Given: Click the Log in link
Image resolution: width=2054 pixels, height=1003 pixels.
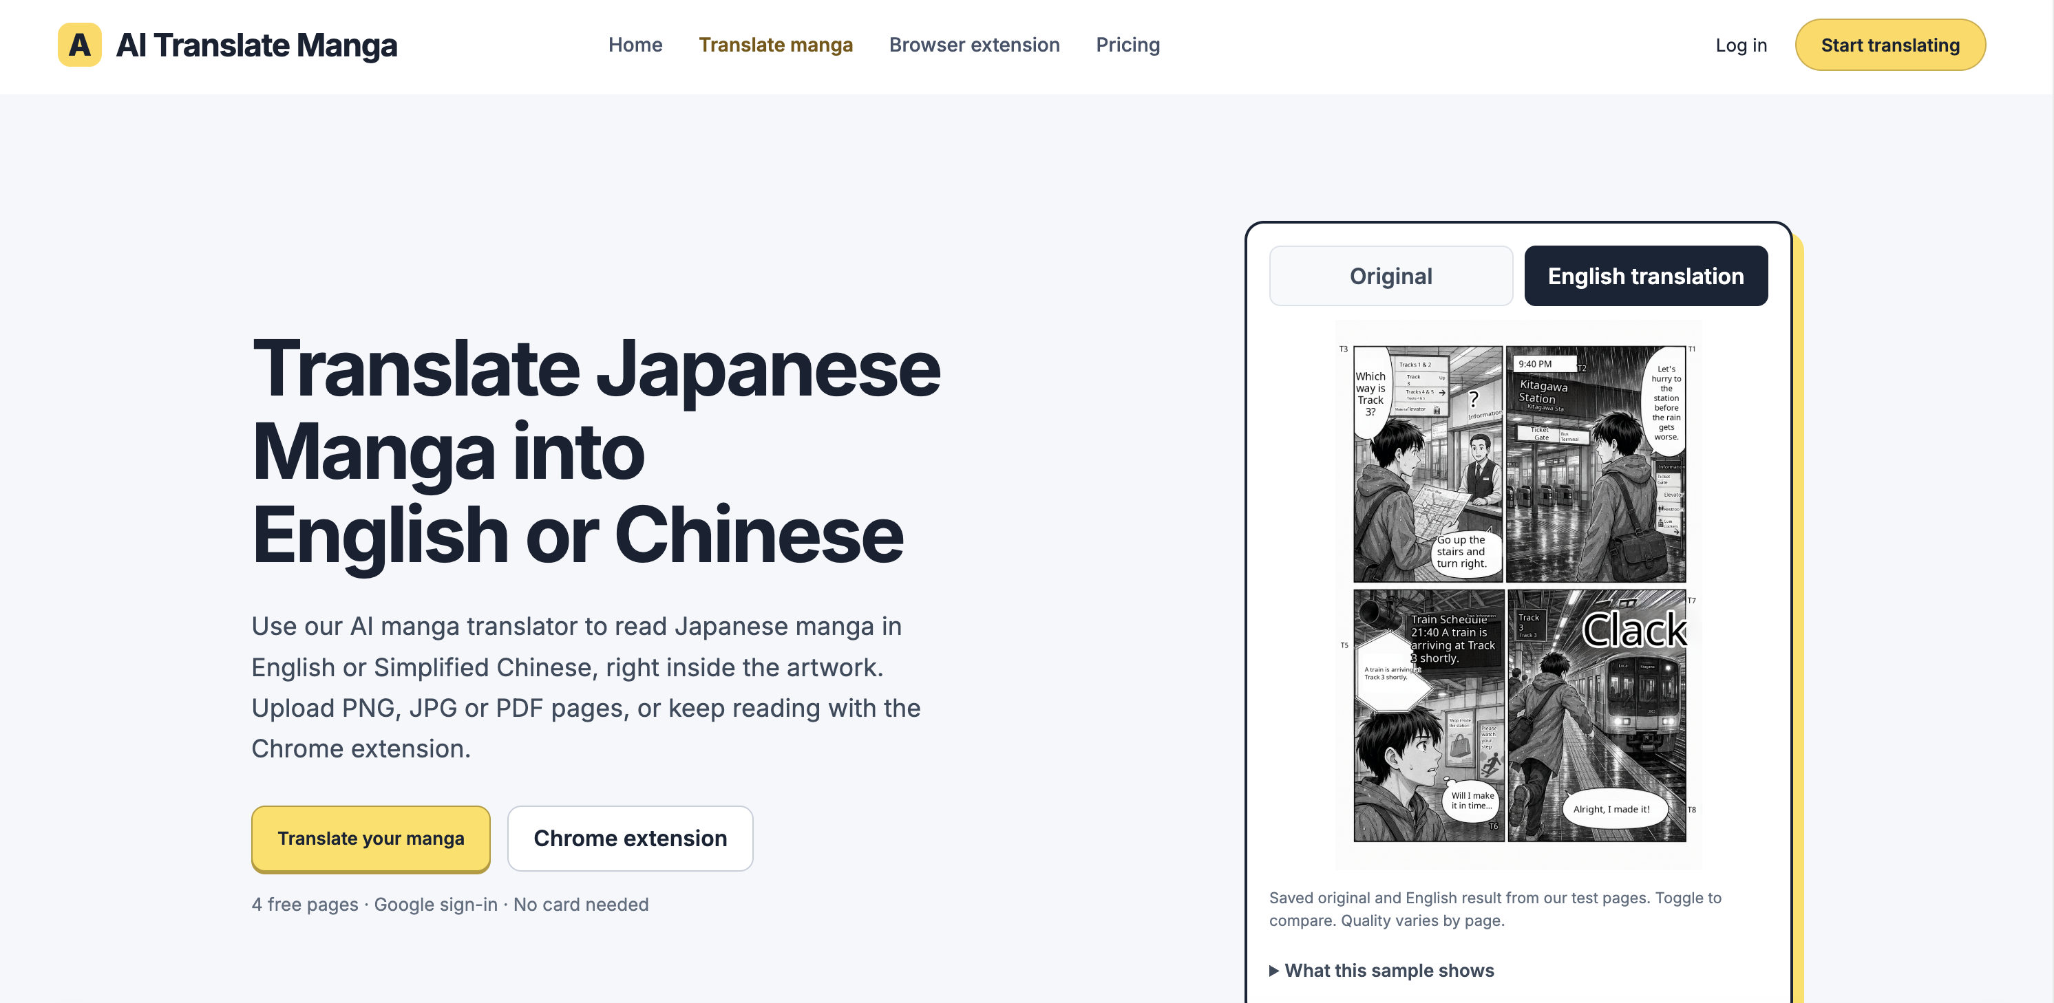Looking at the screenshot, I should click(x=1741, y=45).
